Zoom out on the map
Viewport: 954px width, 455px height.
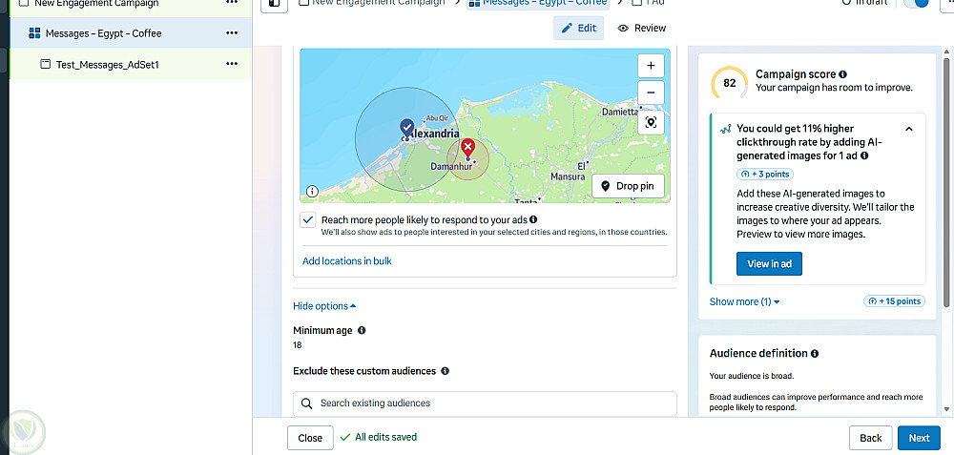tap(651, 93)
